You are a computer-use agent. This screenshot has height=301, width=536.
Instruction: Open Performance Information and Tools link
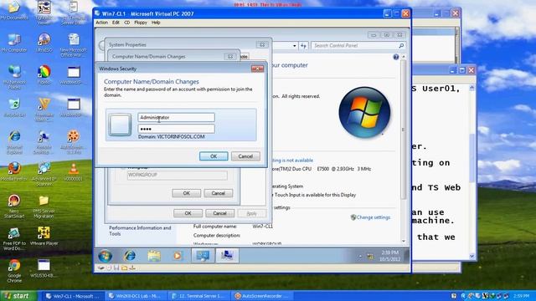point(140,231)
